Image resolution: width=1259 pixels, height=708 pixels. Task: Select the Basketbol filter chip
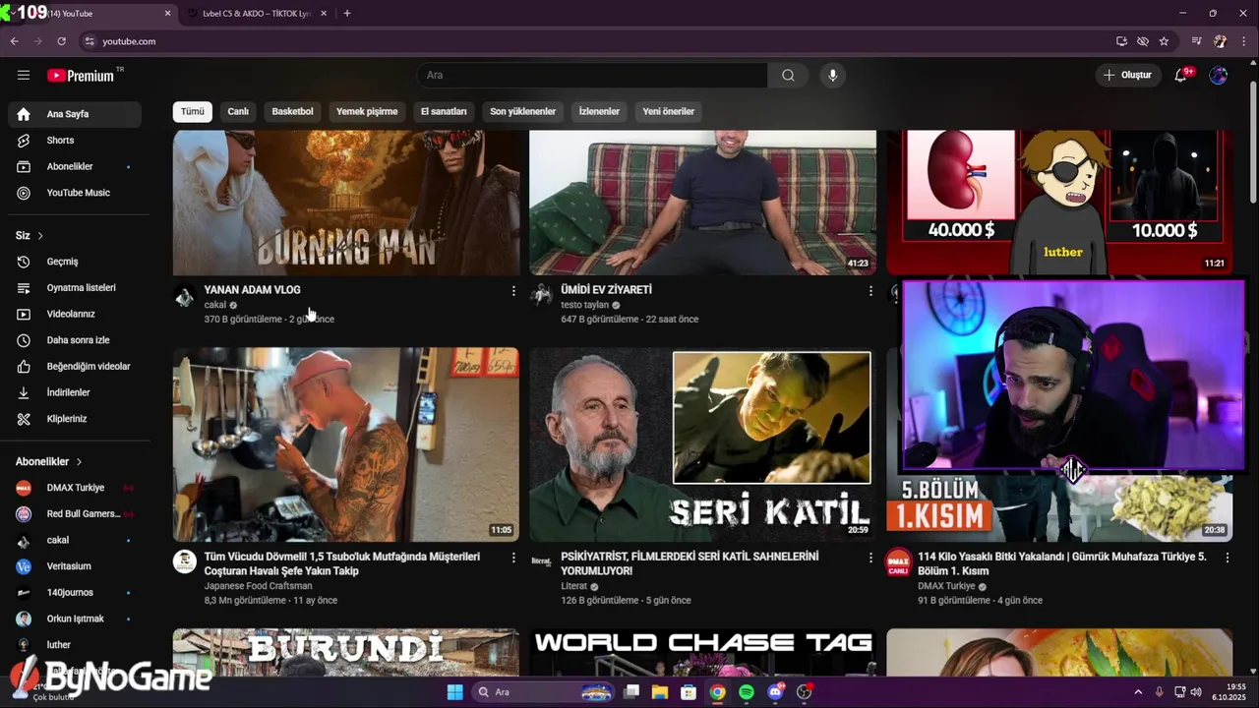(x=292, y=111)
